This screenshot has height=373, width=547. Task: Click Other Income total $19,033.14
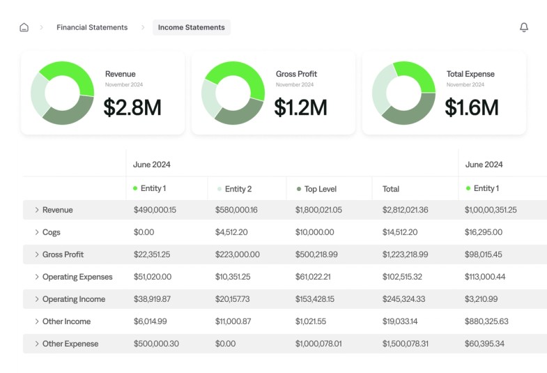tap(400, 321)
